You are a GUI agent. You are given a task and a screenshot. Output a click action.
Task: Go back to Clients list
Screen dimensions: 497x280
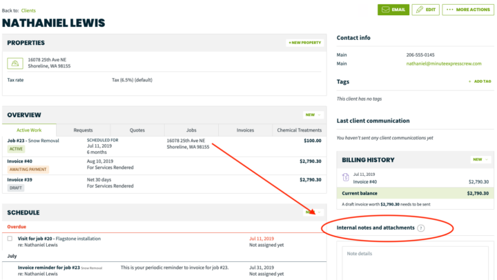28,10
